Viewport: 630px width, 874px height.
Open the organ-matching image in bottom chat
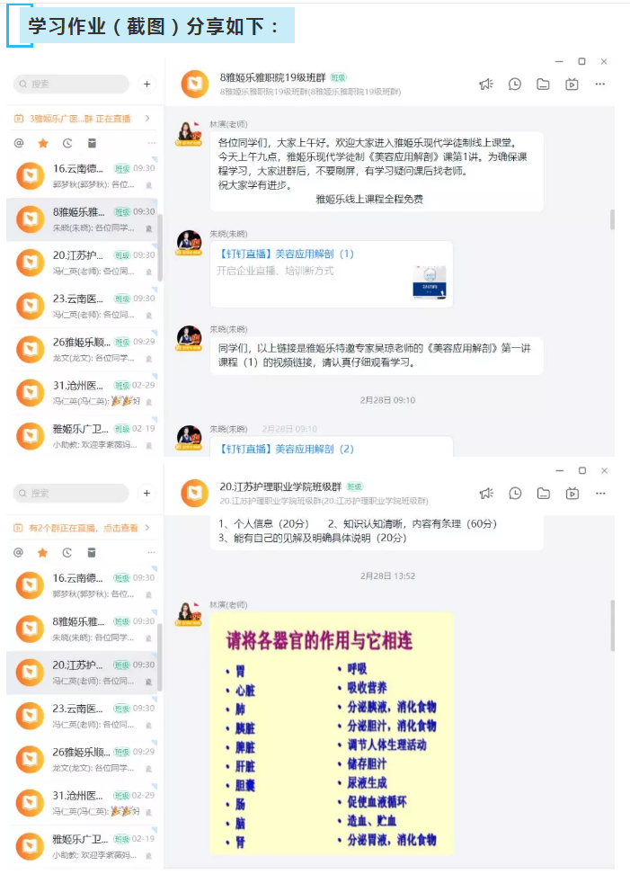tap(332, 733)
